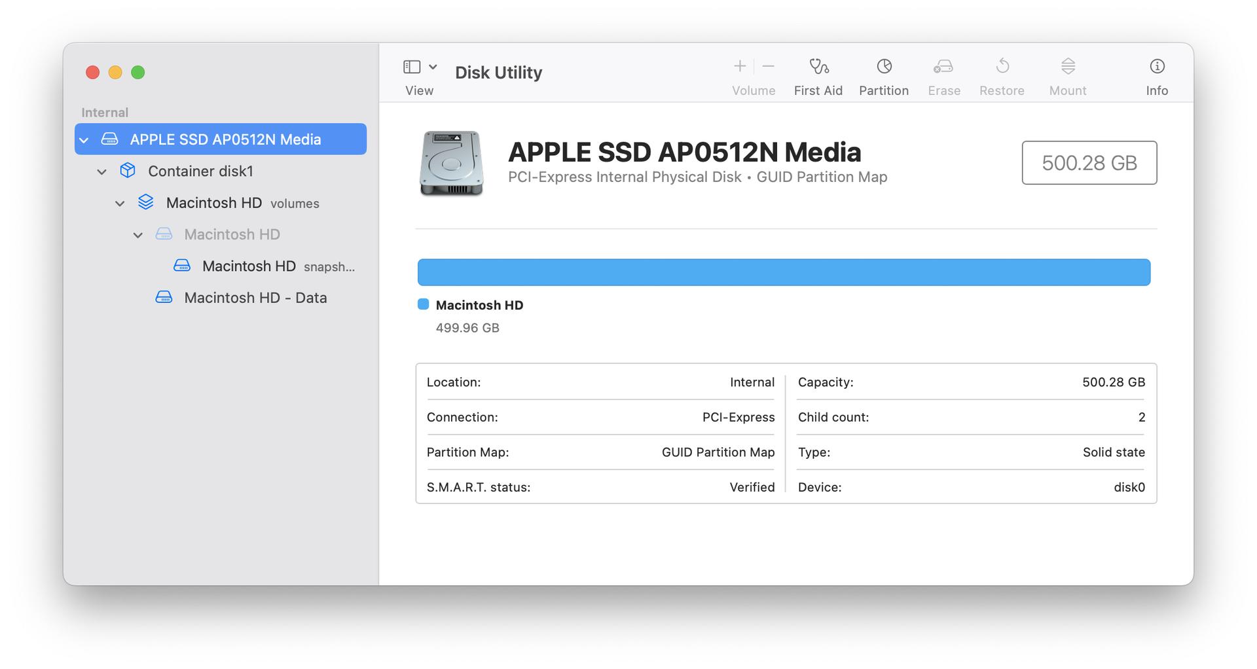
Task: Click the Child count value 2
Action: click(x=1142, y=417)
